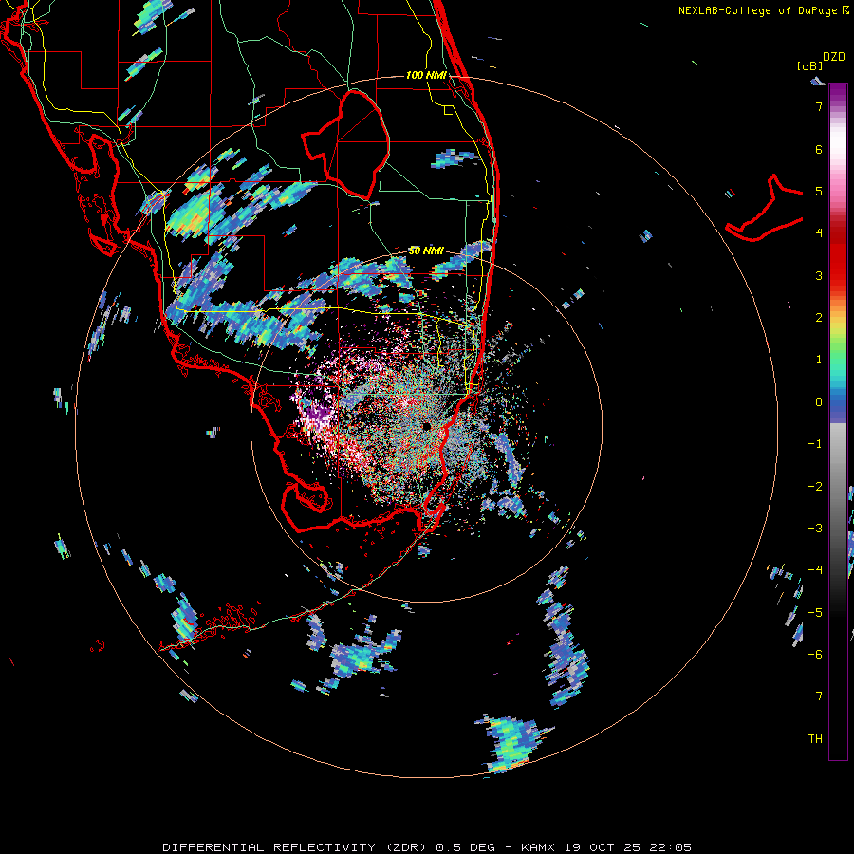Click the ZDR color scale bar

(838, 422)
